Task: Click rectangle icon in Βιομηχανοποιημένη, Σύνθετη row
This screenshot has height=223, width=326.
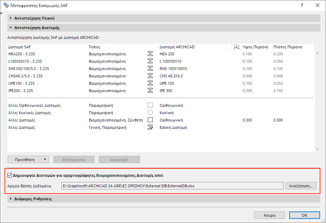Action: click(150, 120)
